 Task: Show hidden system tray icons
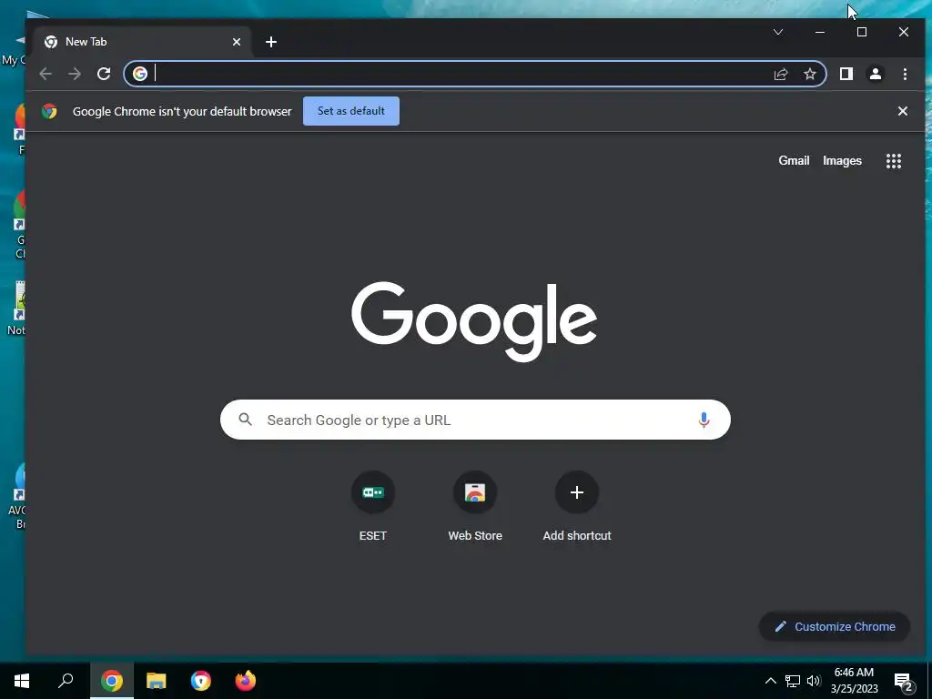(770, 681)
